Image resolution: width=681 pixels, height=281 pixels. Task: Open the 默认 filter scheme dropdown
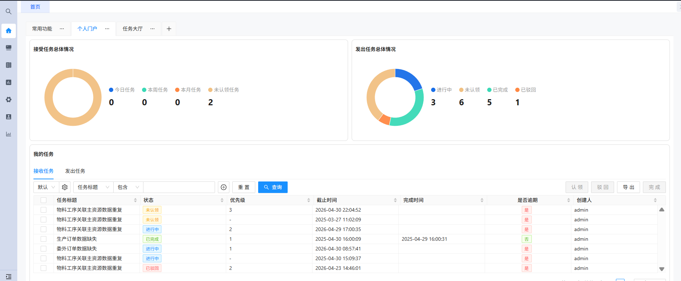click(x=46, y=187)
